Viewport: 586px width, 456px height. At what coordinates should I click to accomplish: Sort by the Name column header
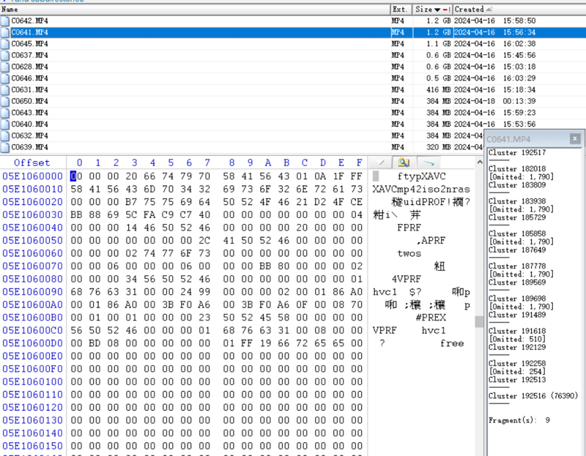click(195, 10)
